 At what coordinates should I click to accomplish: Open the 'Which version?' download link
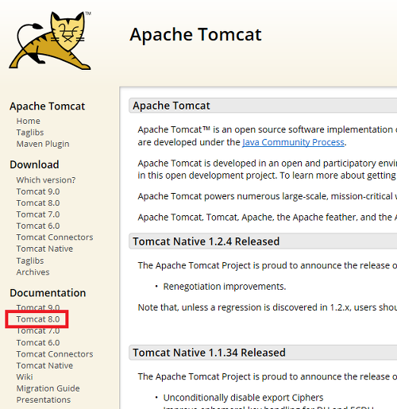(x=46, y=180)
